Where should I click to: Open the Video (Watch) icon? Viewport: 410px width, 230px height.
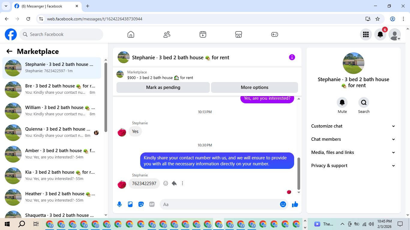(x=203, y=34)
